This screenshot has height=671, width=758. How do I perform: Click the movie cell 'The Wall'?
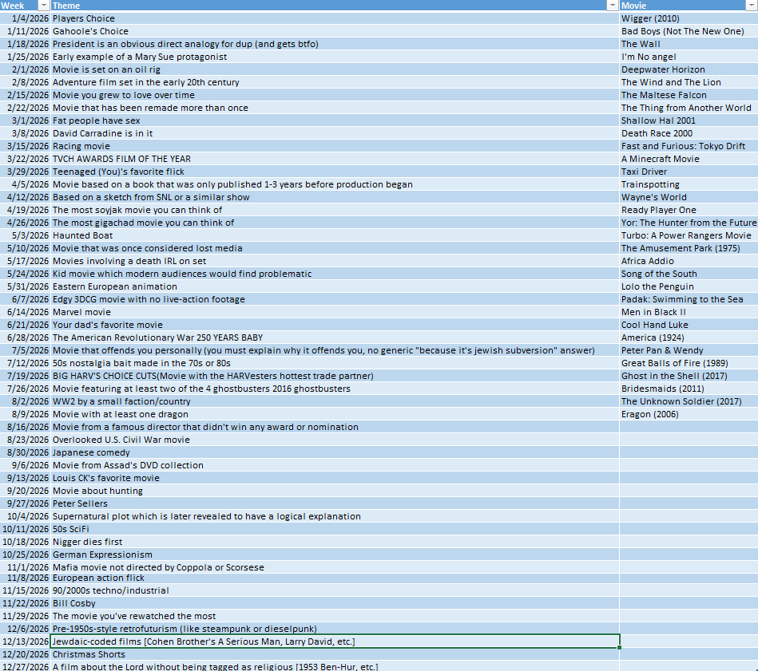pos(689,44)
